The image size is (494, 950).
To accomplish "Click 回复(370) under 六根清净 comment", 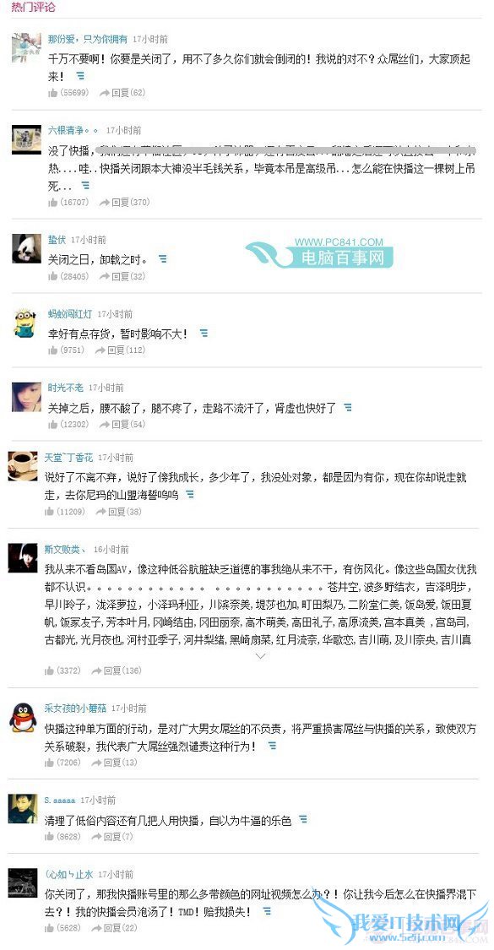I will click(x=124, y=202).
